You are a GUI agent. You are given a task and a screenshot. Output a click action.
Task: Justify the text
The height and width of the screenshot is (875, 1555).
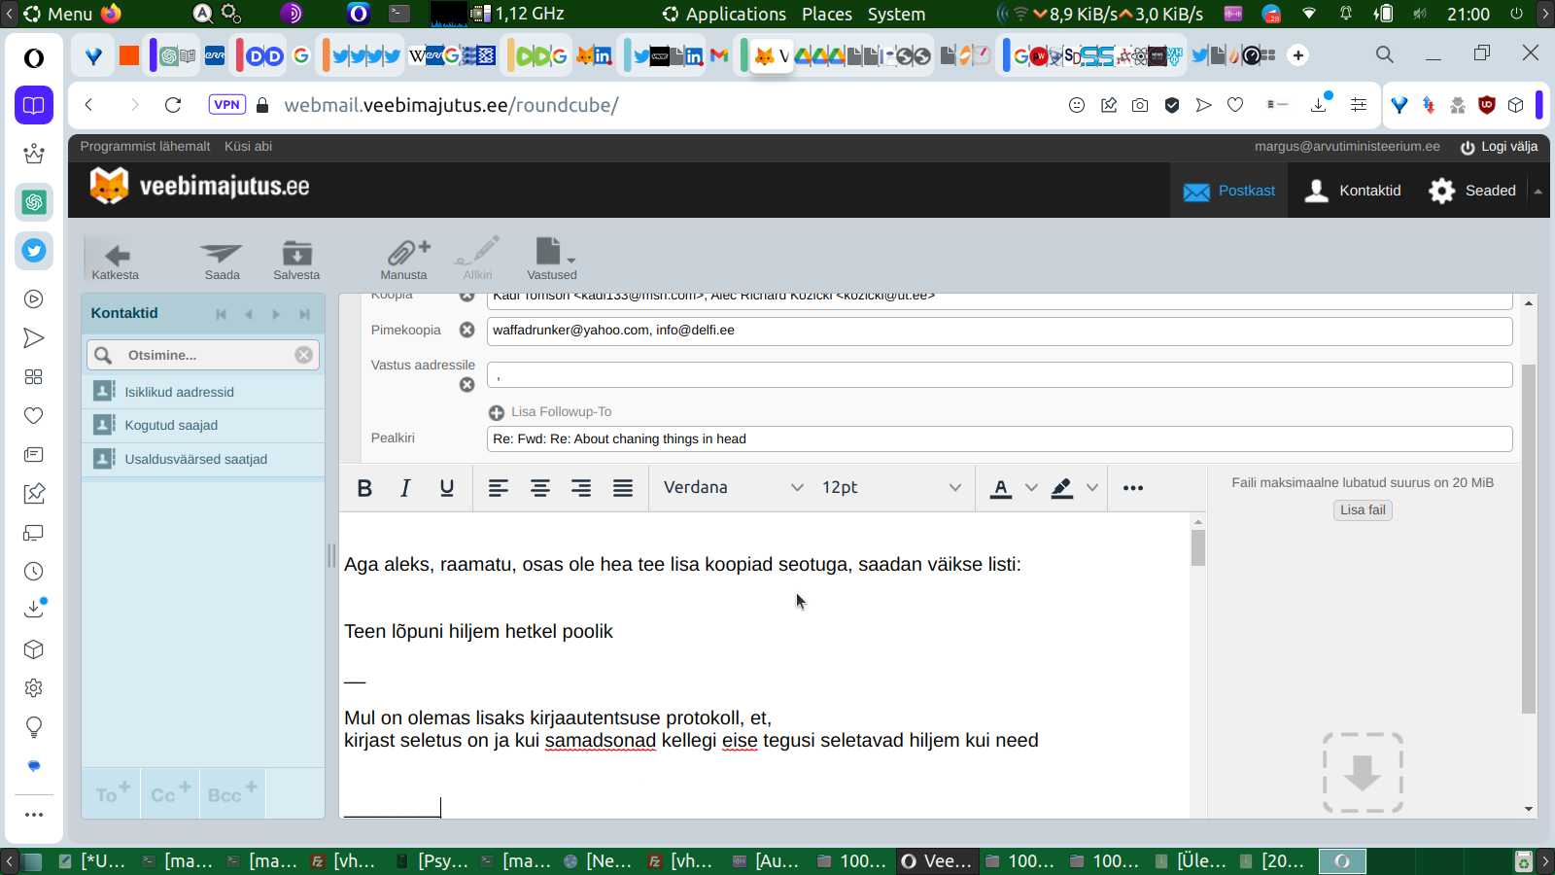click(x=623, y=488)
